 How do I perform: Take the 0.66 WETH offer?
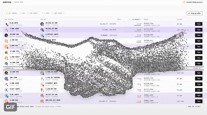[199, 24]
